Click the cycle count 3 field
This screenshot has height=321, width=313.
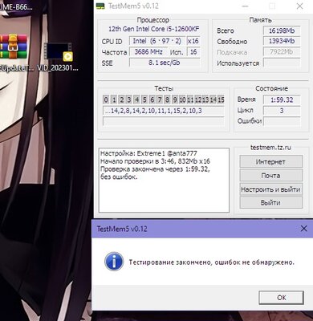(x=282, y=111)
